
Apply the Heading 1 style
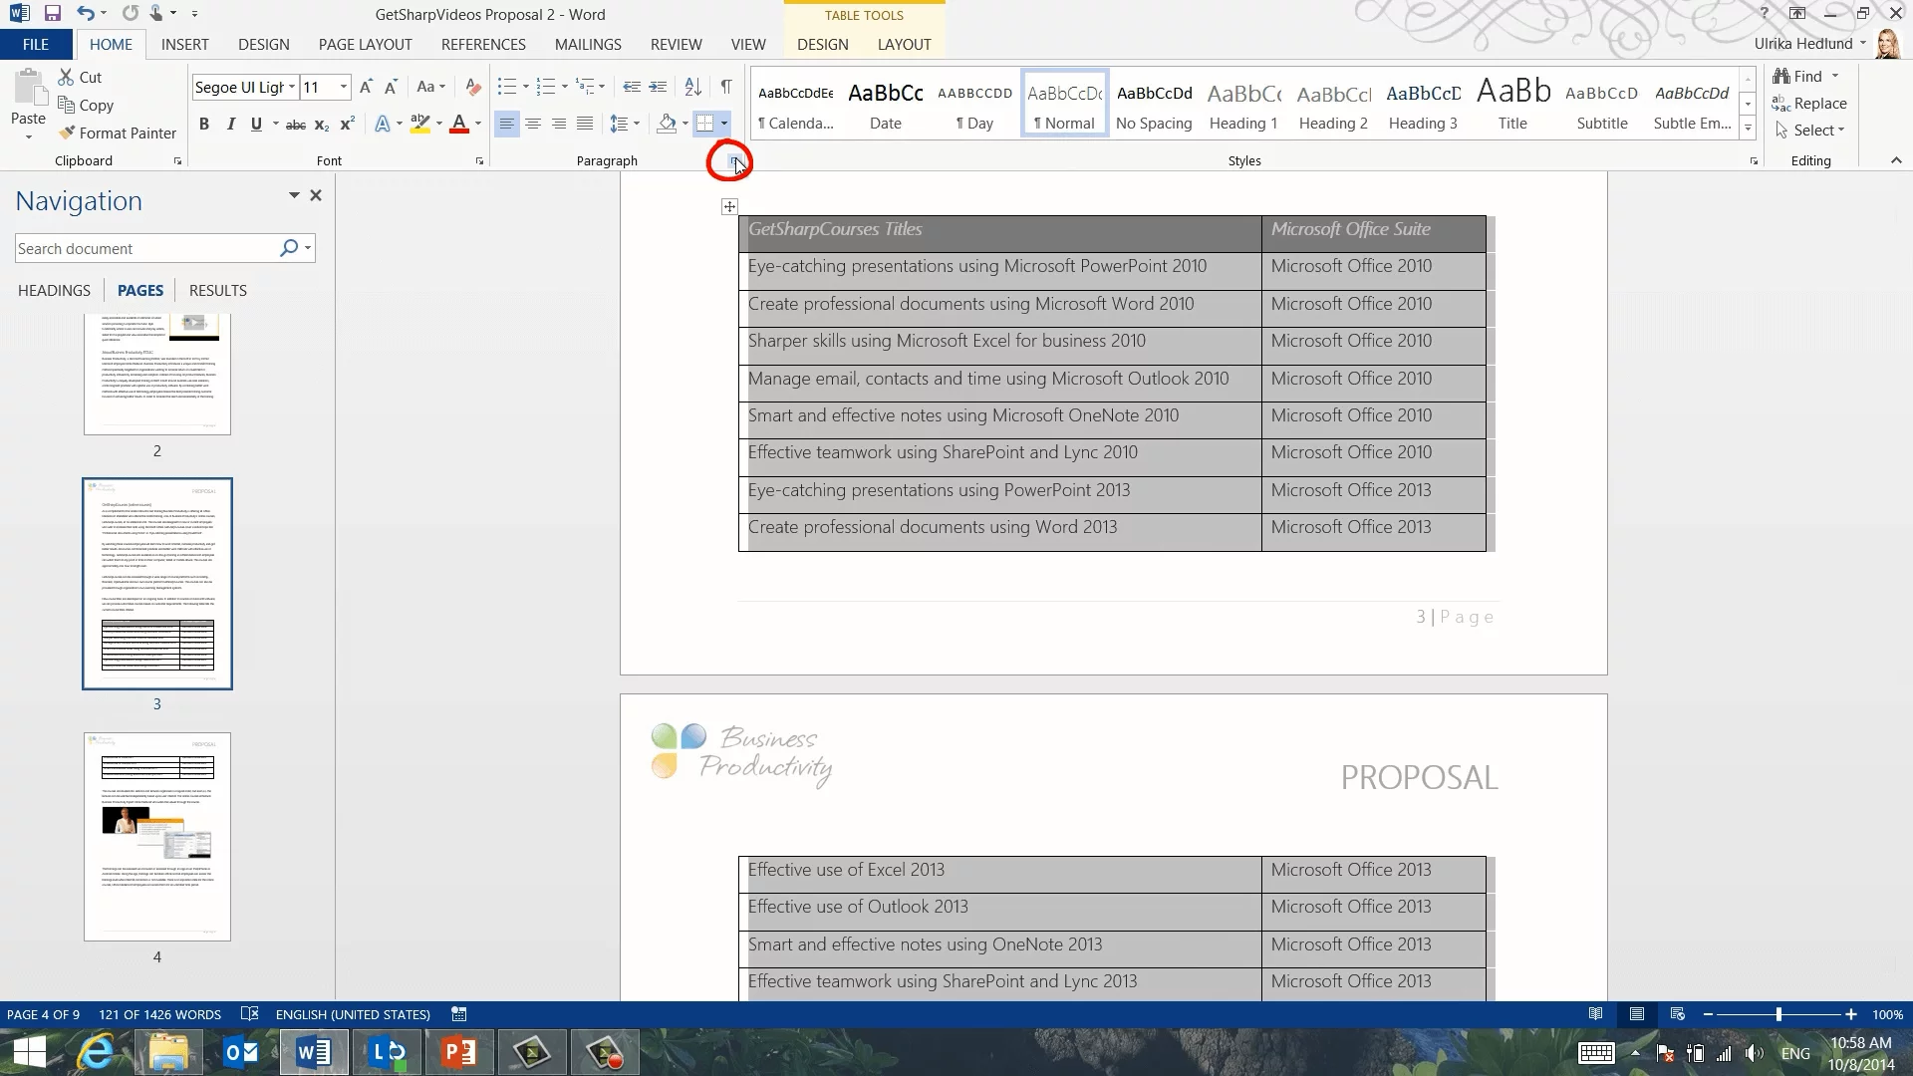click(1242, 105)
